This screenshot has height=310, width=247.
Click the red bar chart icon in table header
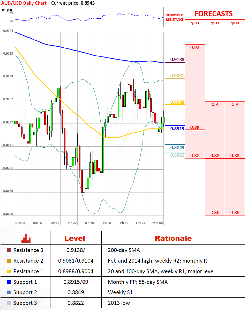[26, 239]
